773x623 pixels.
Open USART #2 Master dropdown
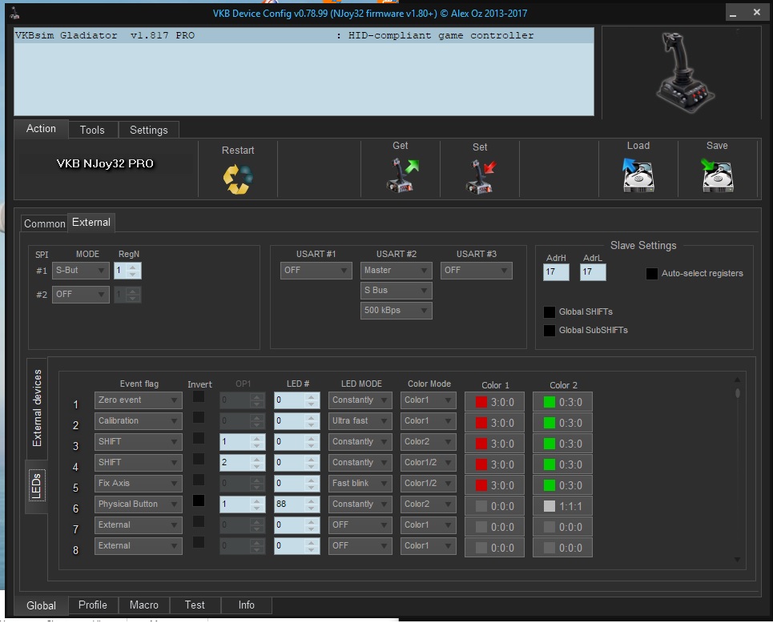click(x=396, y=271)
